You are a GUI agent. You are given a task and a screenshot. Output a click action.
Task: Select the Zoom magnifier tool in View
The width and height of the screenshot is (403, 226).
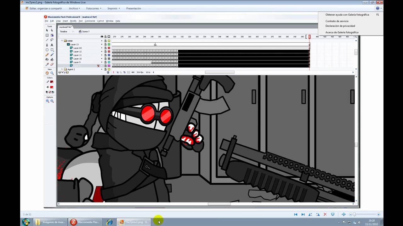pyautogui.click(x=52, y=73)
